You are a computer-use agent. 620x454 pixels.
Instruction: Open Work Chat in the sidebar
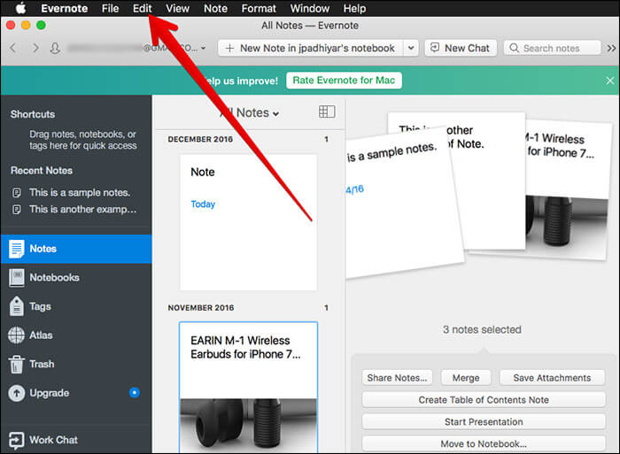pos(76,440)
